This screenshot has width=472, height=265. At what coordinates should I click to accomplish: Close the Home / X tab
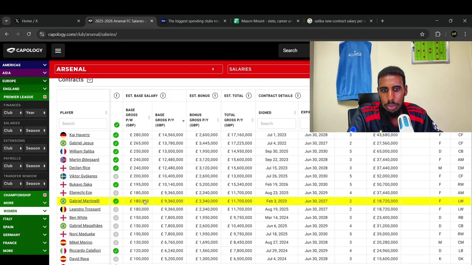(x=79, y=21)
